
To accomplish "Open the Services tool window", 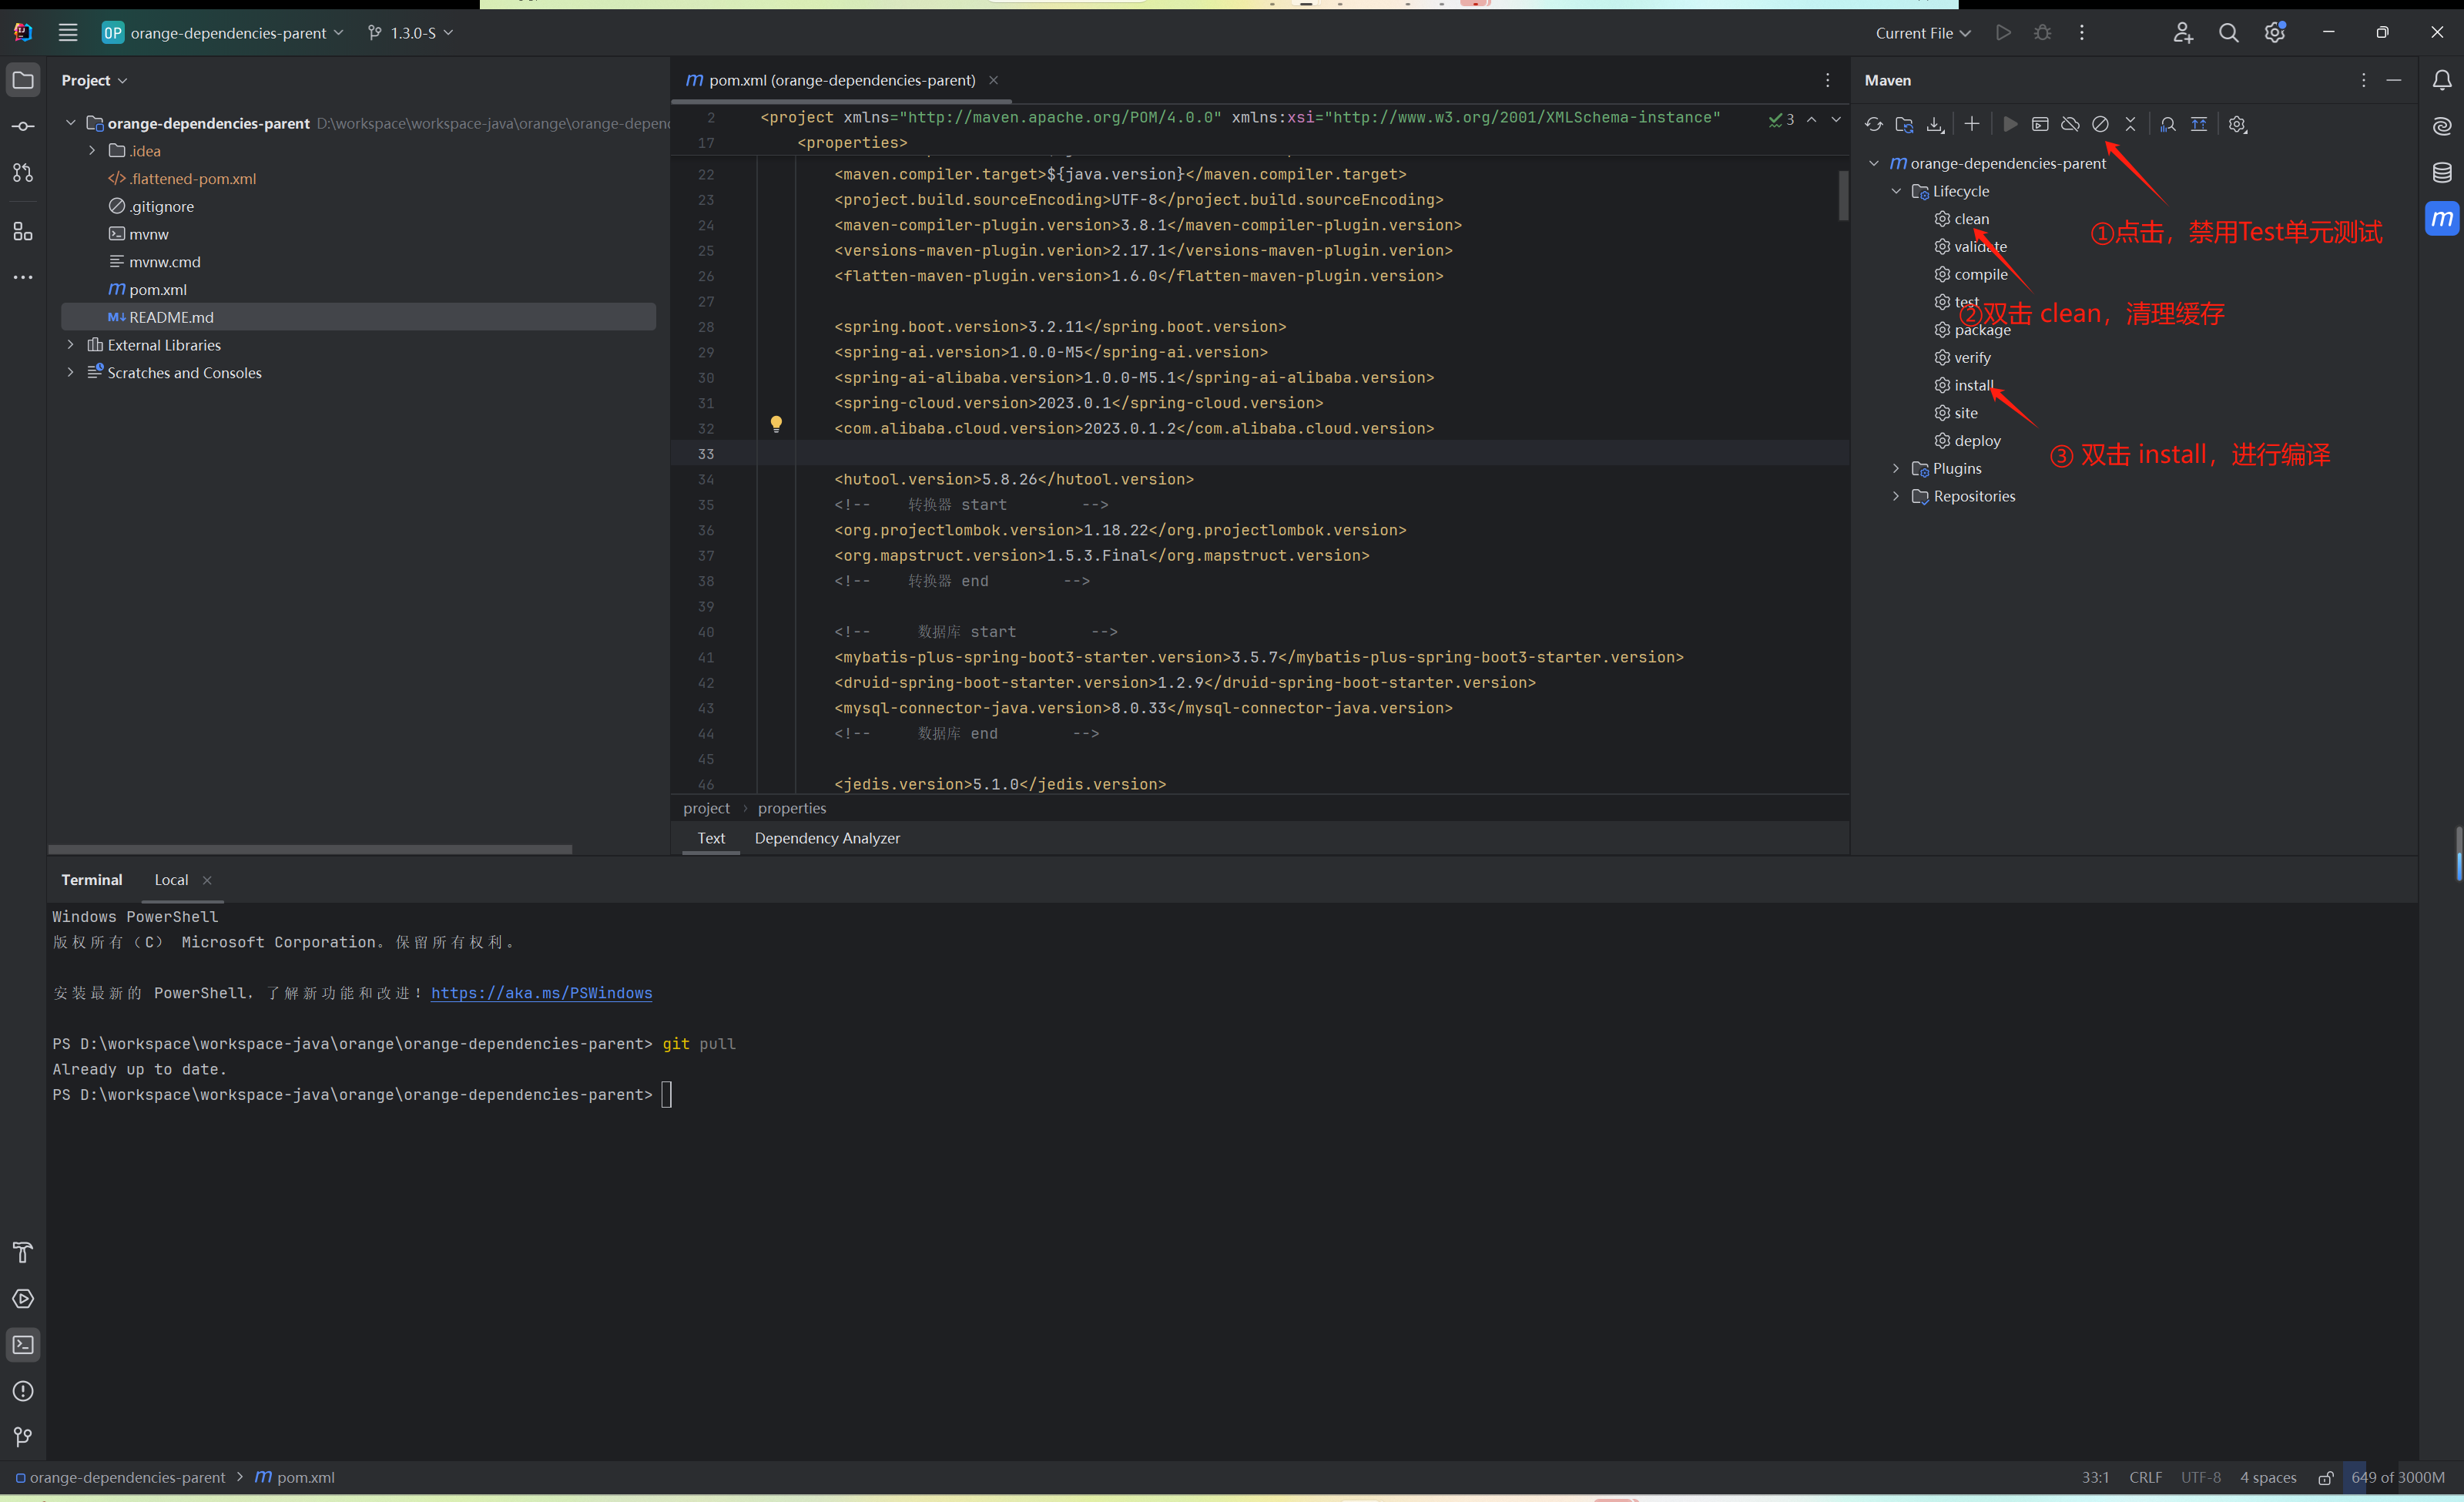I will tap(23, 1298).
